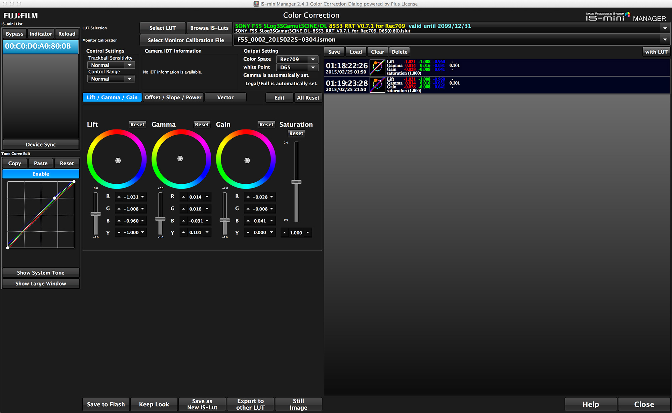Click the Save to Flash button
672x413 pixels.
106,404
